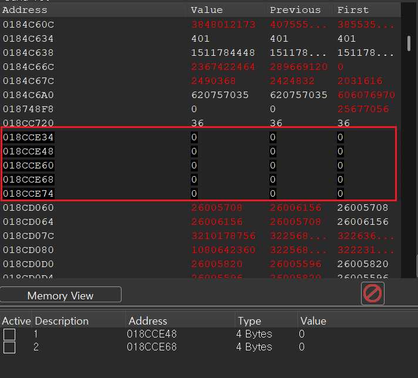
Task: Click the red clear address list icon
Action: click(373, 293)
